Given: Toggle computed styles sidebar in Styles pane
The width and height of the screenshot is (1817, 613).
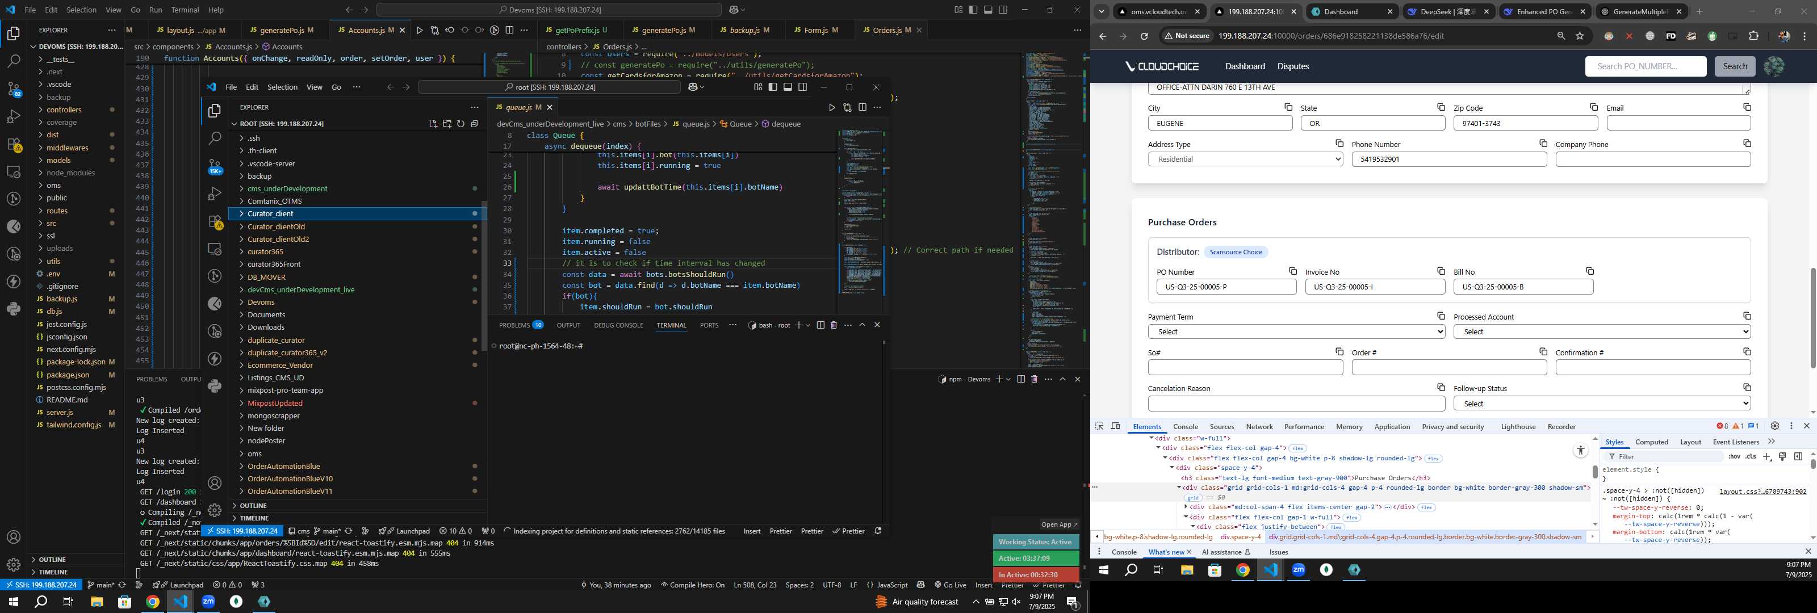Looking at the screenshot, I should pos(1798,456).
